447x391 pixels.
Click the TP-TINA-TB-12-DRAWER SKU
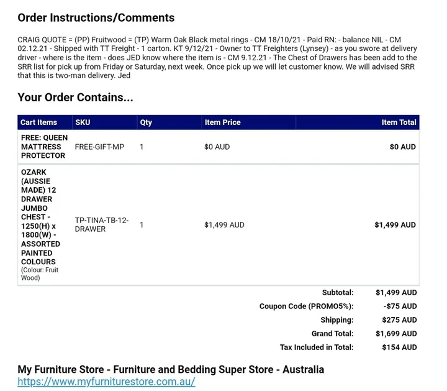pos(101,224)
